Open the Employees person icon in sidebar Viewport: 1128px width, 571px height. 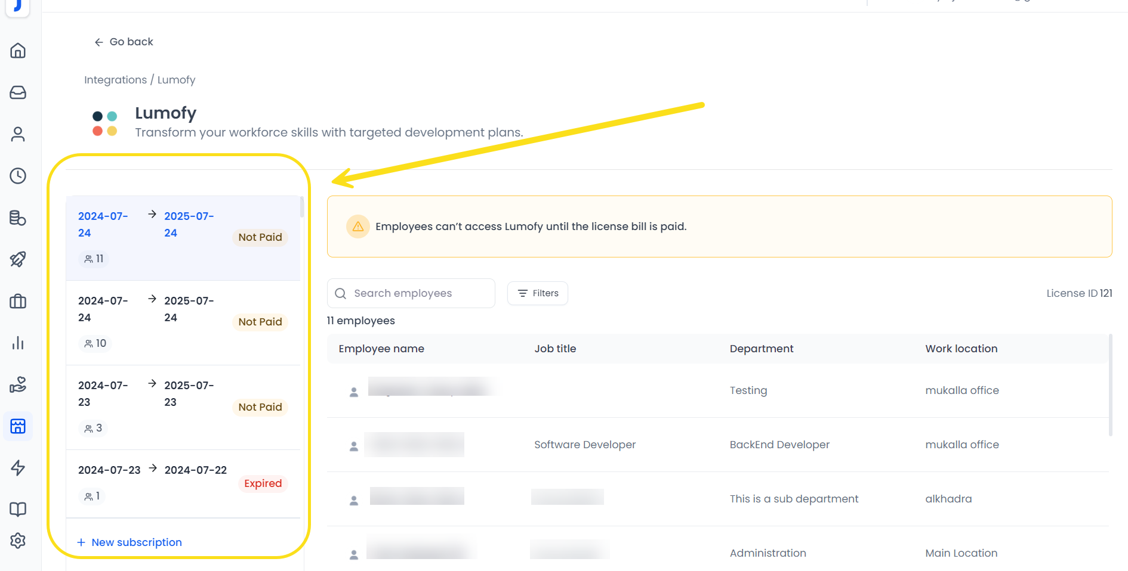click(x=18, y=134)
